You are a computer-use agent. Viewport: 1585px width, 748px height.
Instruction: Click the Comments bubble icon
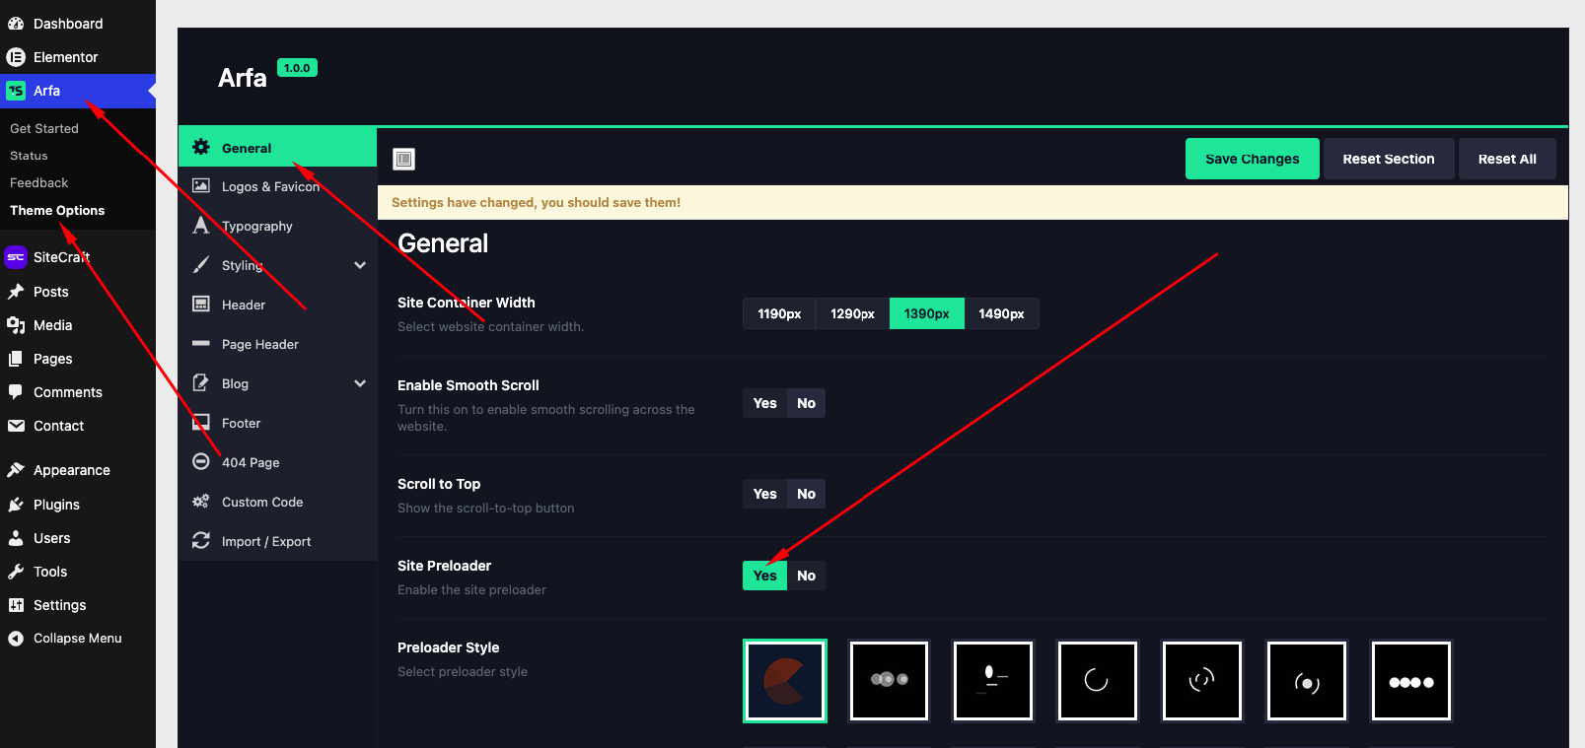[x=16, y=392]
